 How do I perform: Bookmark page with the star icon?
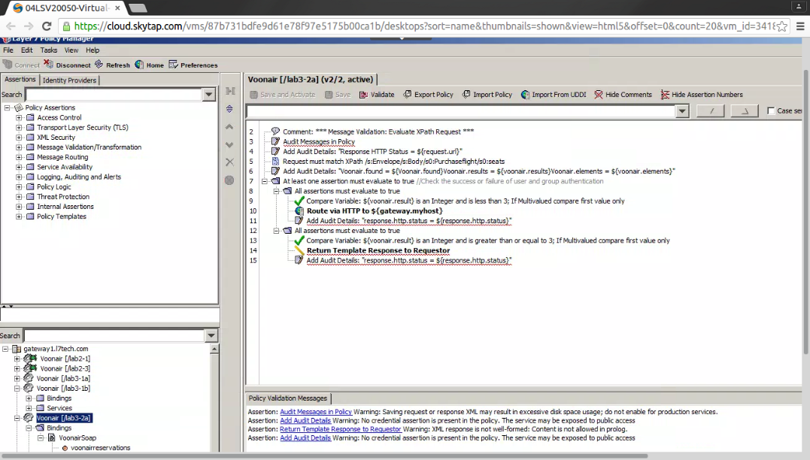(x=782, y=26)
